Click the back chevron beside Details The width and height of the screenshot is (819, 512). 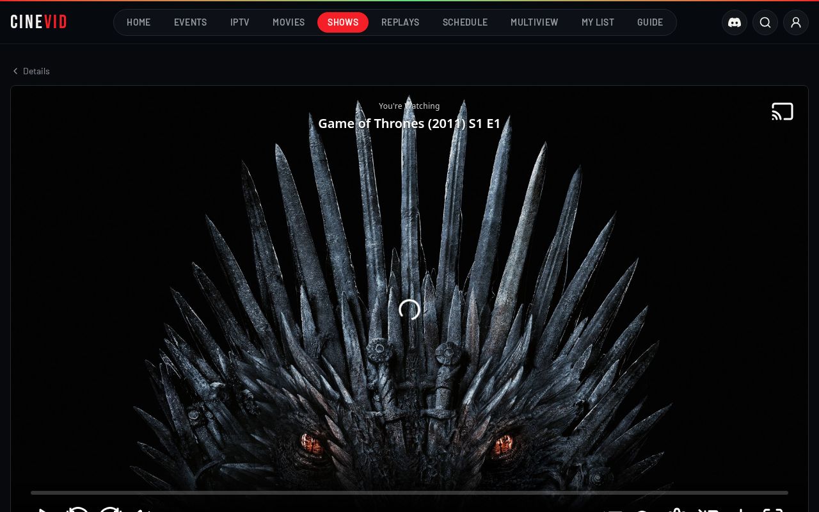(15, 71)
